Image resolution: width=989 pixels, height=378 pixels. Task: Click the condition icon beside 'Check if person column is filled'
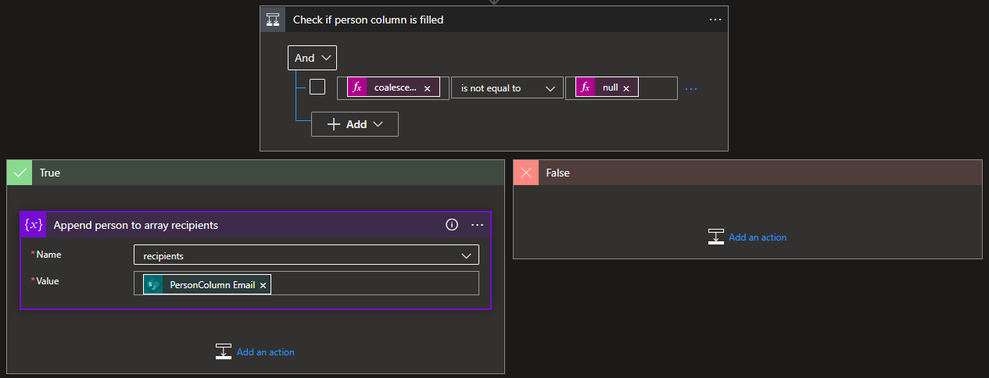coord(273,20)
